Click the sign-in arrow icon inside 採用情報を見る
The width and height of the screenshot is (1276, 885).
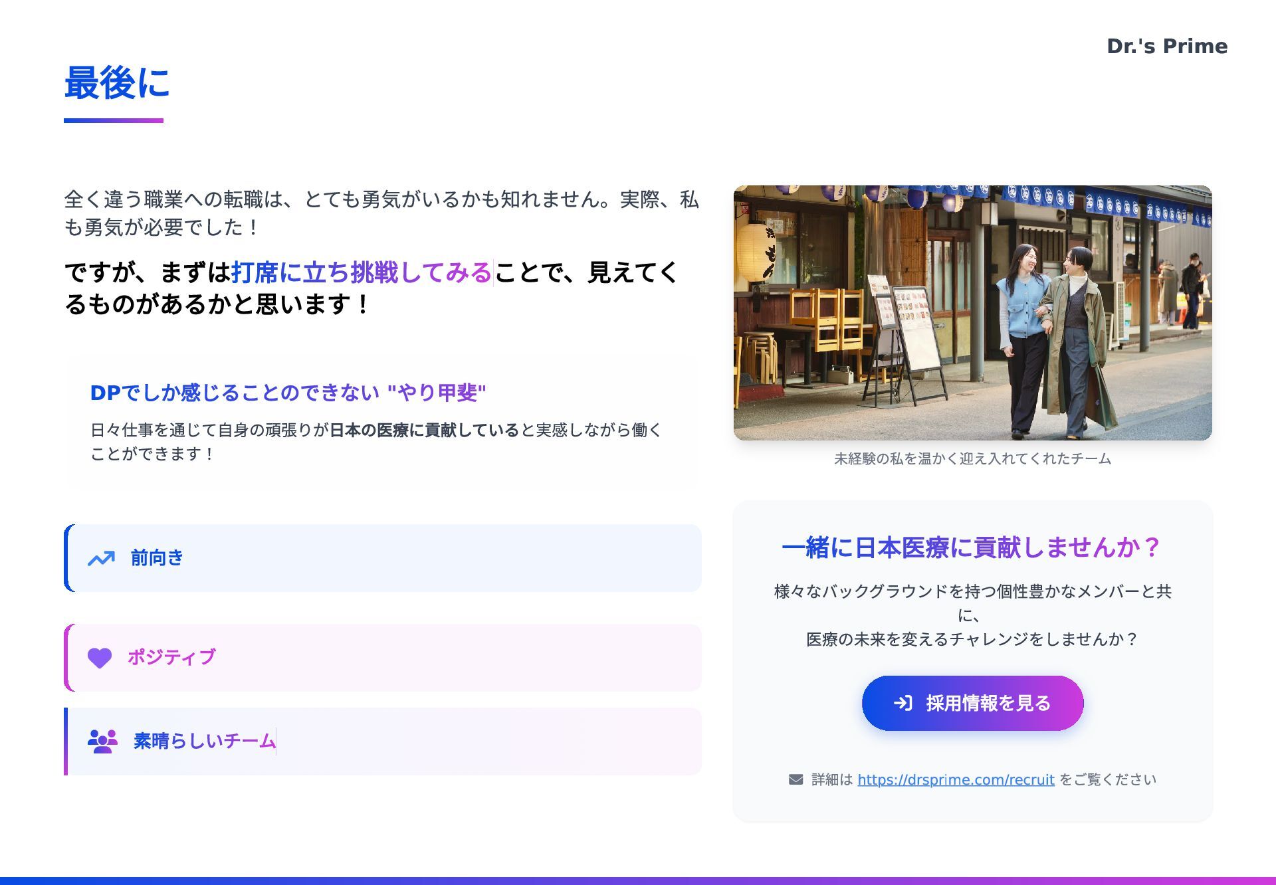(903, 703)
